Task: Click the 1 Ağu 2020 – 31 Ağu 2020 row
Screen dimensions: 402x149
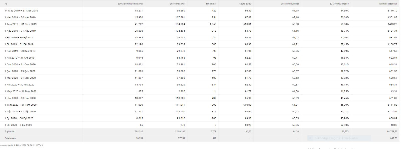Action: pyautogui.click(x=200, y=111)
